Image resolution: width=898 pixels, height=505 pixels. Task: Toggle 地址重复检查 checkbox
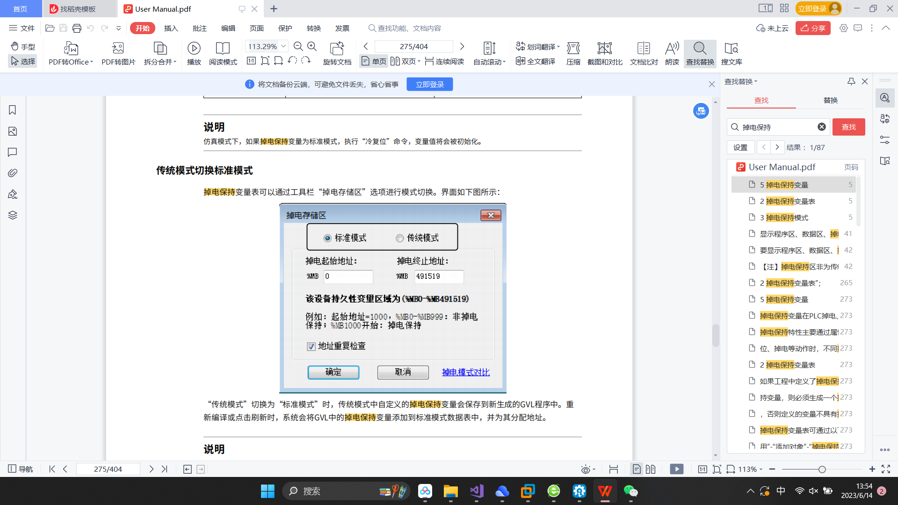click(311, 346)
